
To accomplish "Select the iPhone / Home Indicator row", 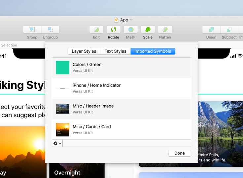I will 121,88.
